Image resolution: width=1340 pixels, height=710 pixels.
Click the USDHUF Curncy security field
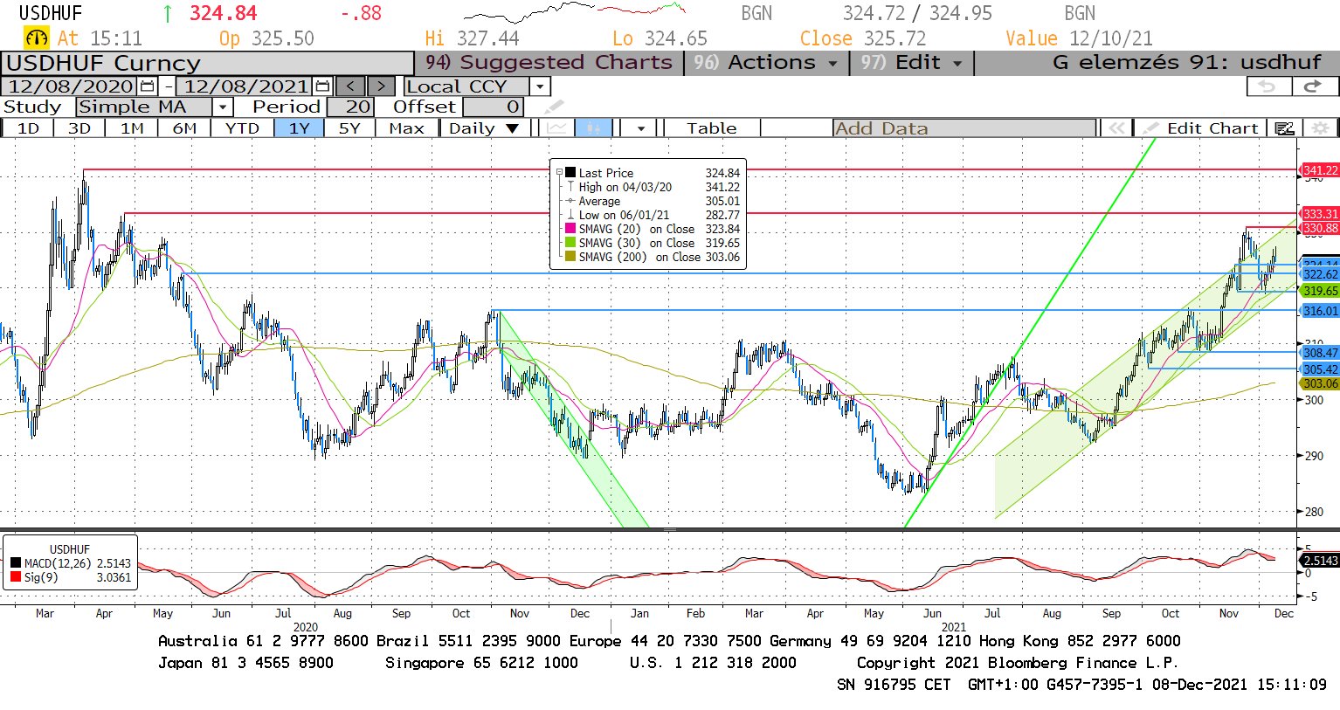[x=207, y=64]
